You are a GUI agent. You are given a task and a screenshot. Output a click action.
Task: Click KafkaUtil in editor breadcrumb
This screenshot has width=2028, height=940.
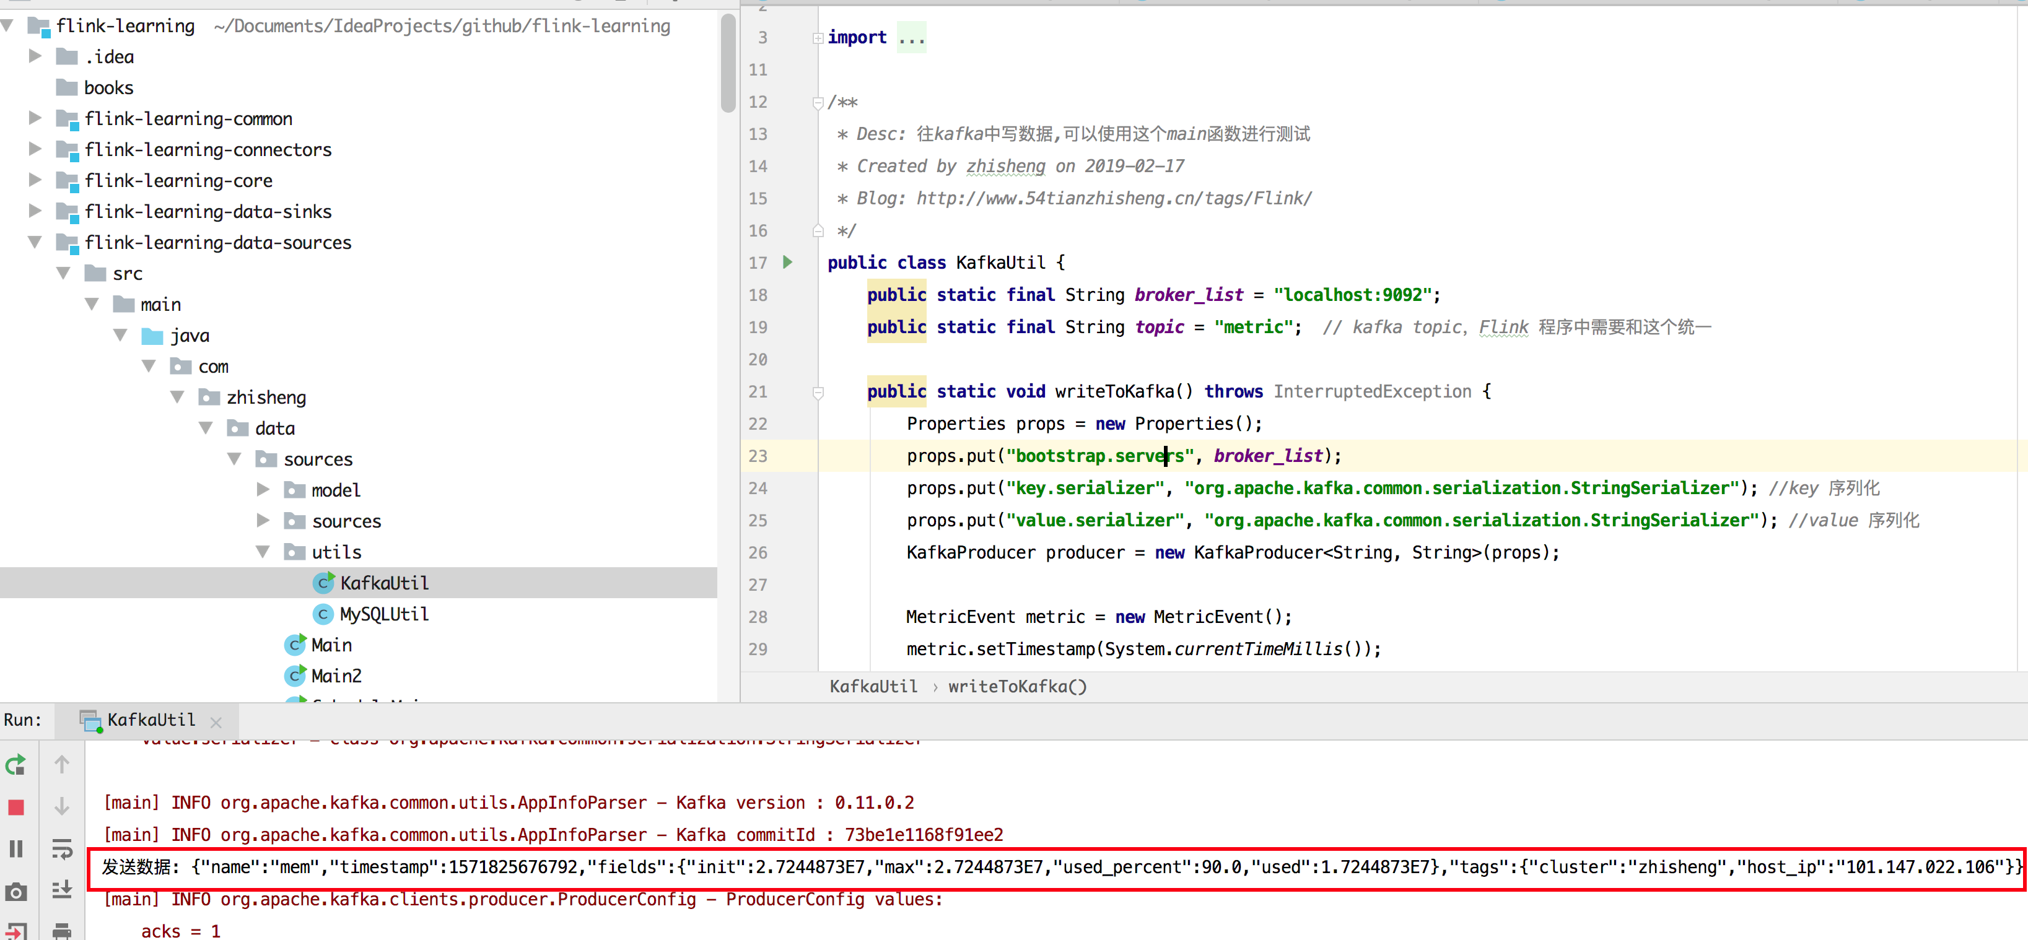[873, 687]
